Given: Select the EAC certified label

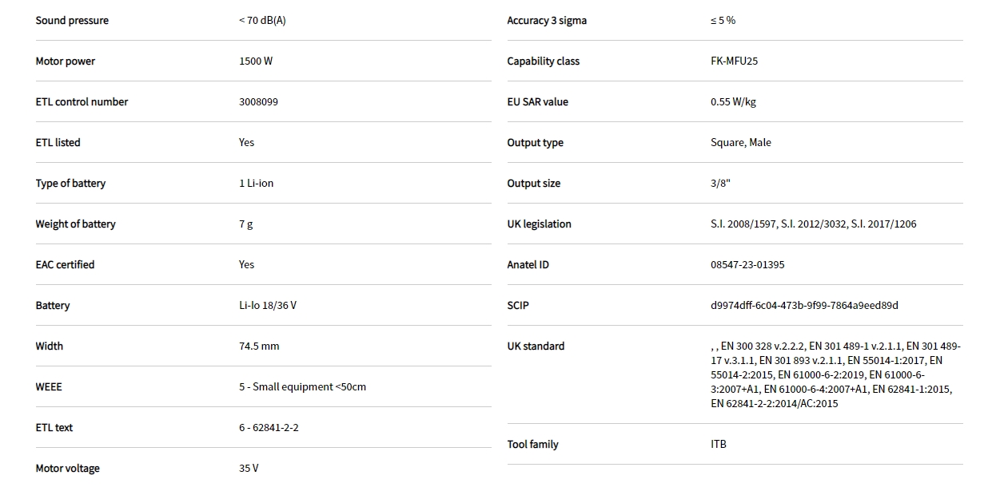Looking at the screenshot, I should coord(65,265).
